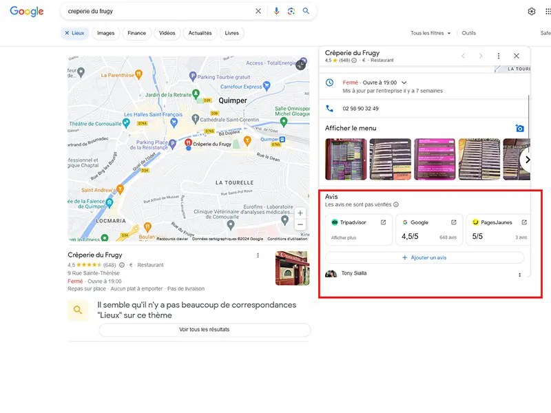The height and width of the screenshot is (413, 551).
Task: Submit search with the magnifier icon
Action: (x=306, y=11)
